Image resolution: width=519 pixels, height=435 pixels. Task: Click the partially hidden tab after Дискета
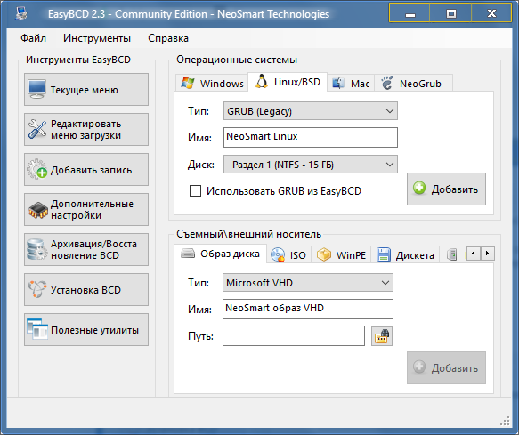[452, 255]
